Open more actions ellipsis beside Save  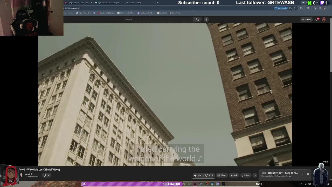click(x=255, y=175)
